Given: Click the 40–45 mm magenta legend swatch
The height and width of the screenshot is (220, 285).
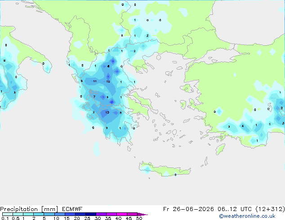Looking at the screenshot, I should tap(122, 214).
